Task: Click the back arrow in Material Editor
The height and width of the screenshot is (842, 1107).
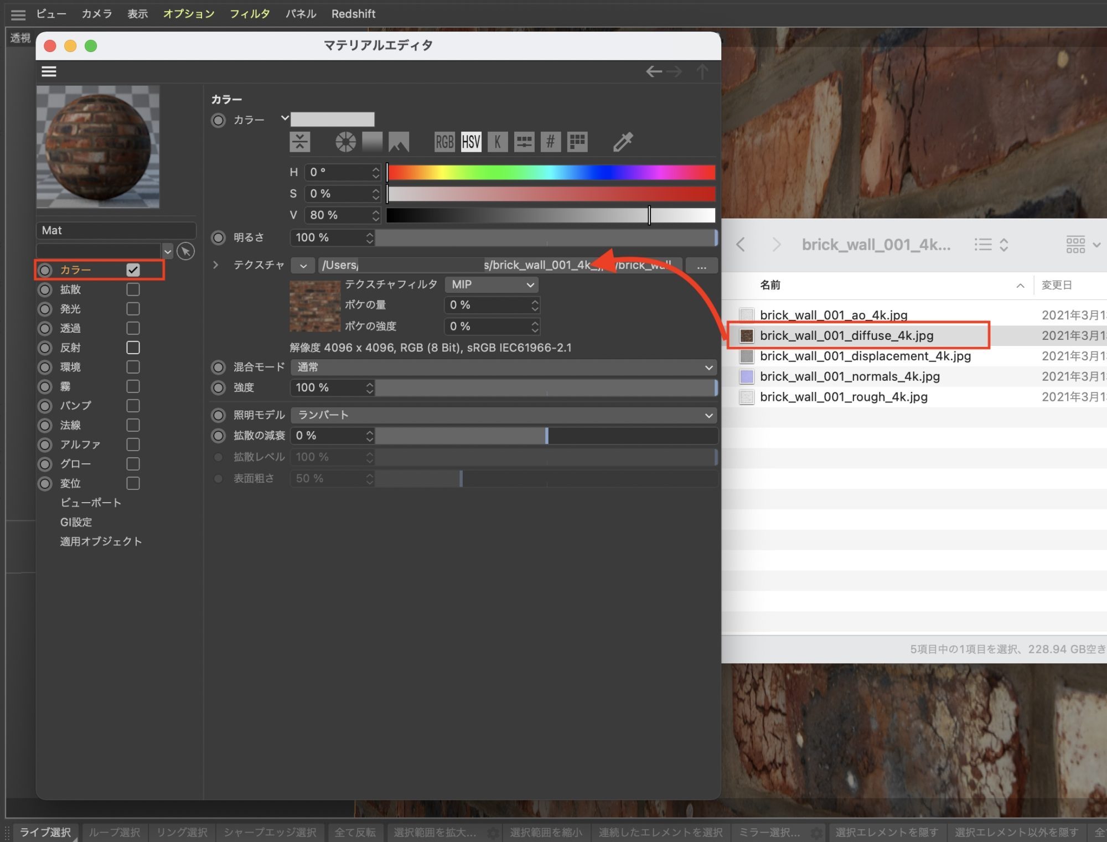Action: click(x=654, y=71)
